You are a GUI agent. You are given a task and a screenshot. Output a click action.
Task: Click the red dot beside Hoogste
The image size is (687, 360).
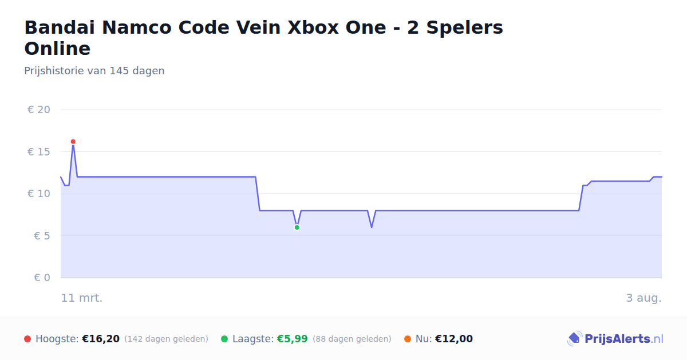point(27,339)
